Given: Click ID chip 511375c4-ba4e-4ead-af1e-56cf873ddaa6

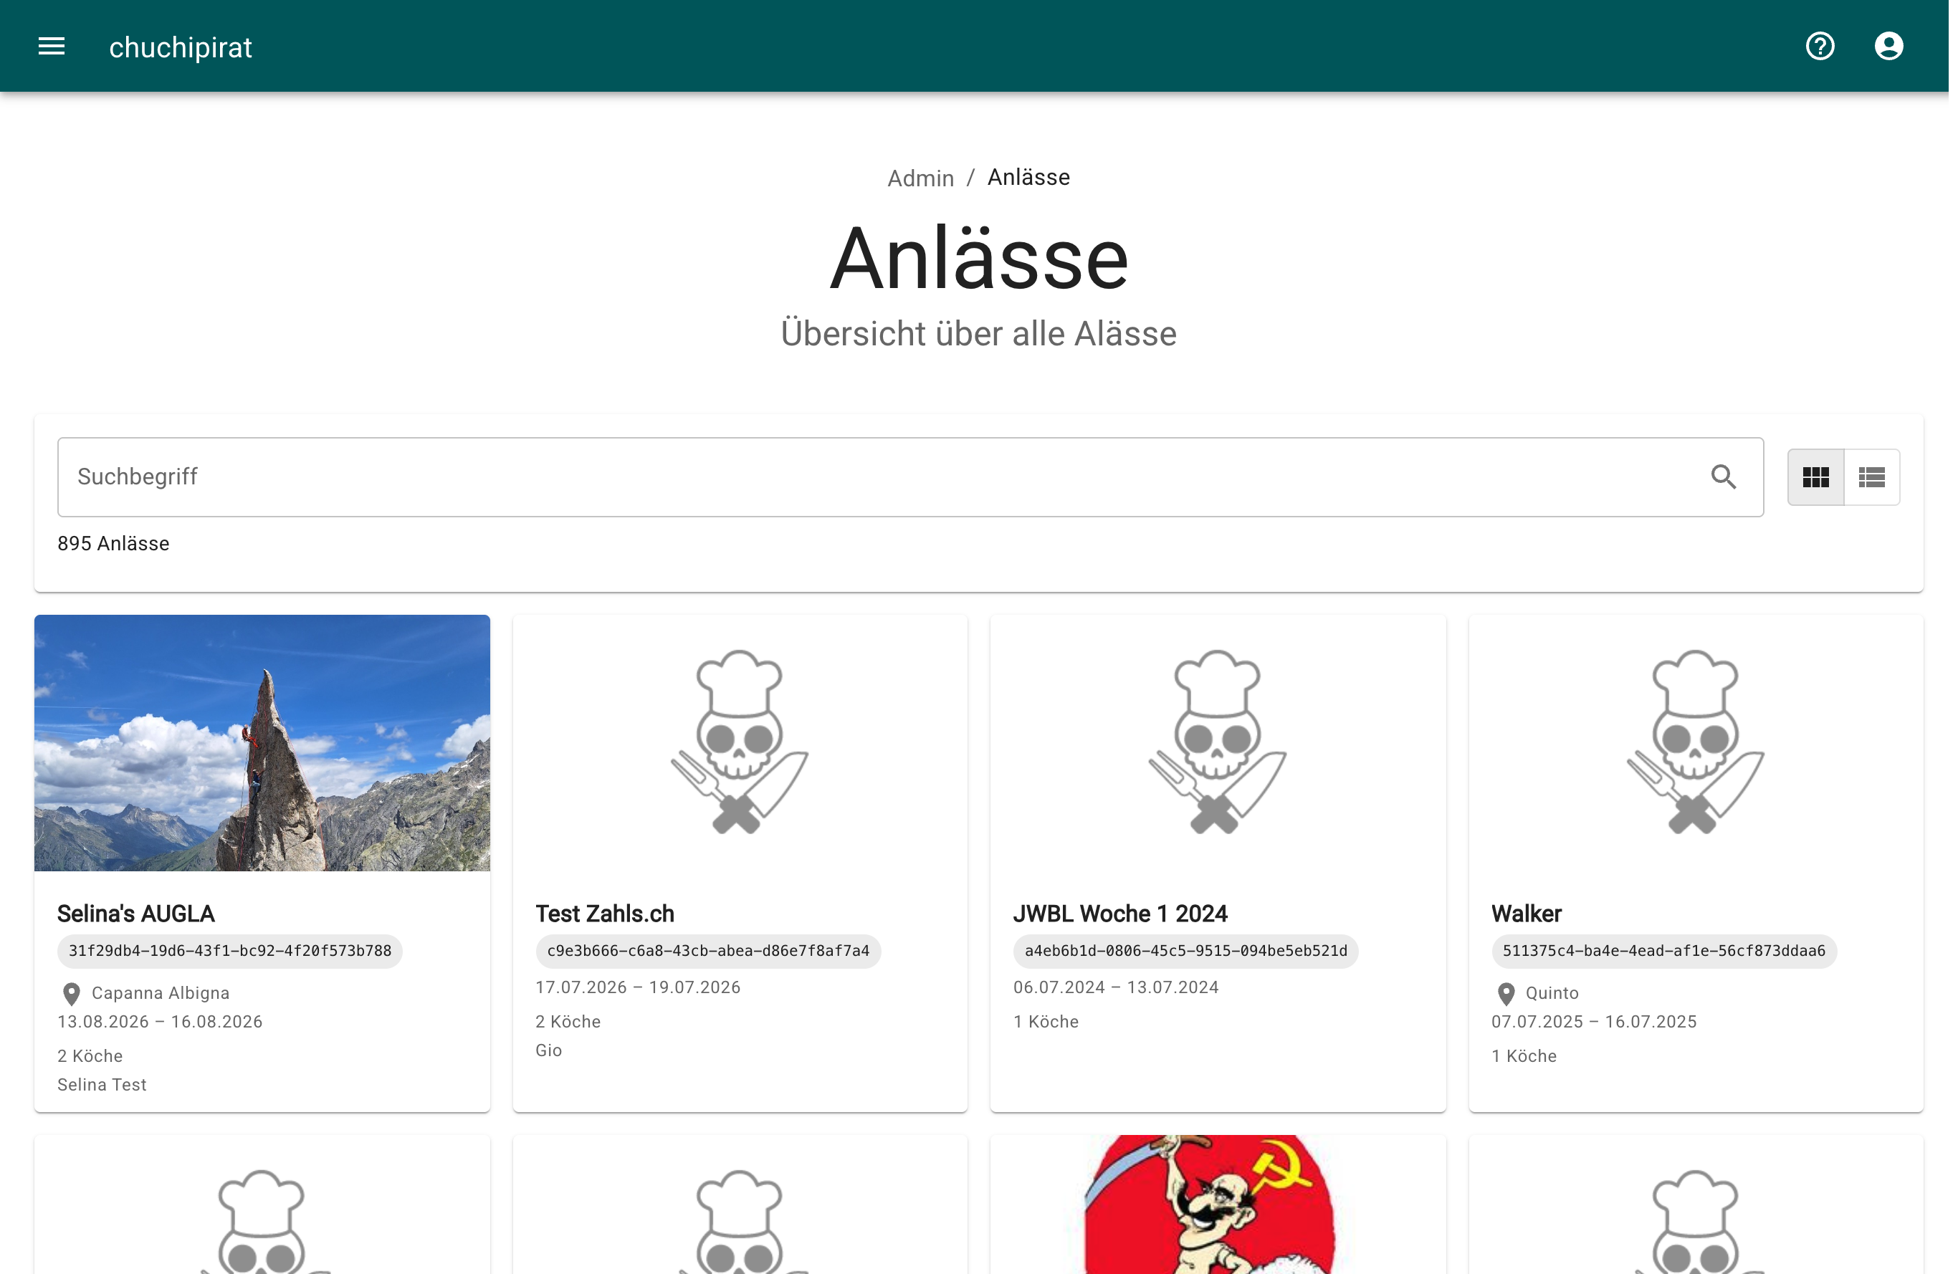Looking at the screenshot, I should point(1663,952).
